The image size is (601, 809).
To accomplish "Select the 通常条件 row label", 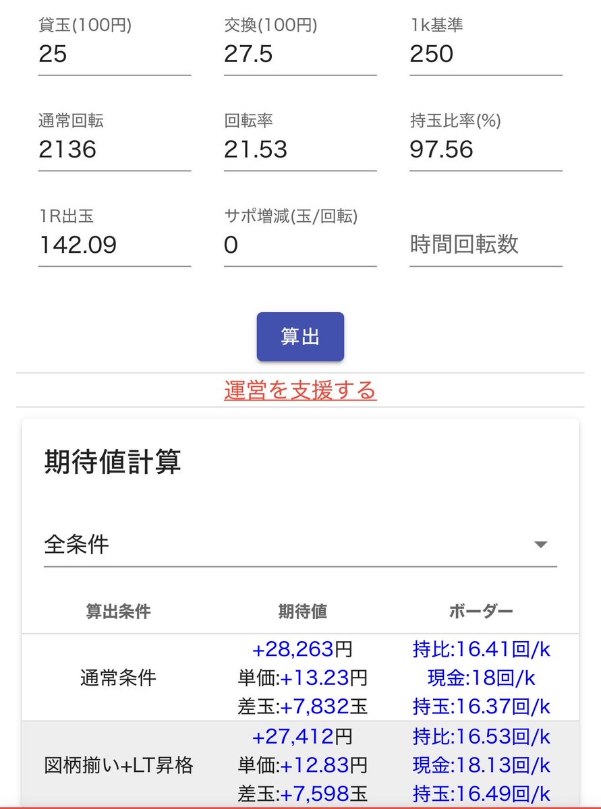I will click(x=119, y=678).
